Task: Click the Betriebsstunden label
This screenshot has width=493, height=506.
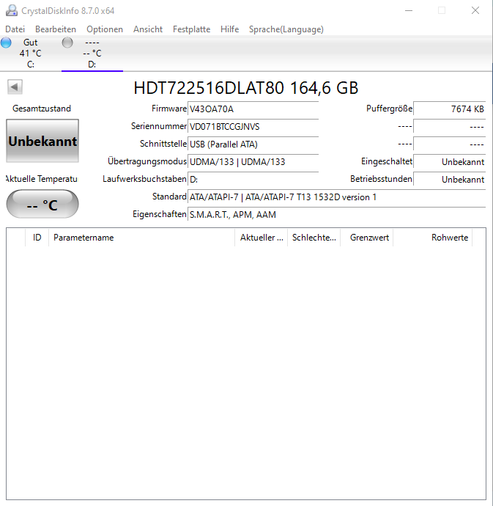Action: (x=381, y=179)
